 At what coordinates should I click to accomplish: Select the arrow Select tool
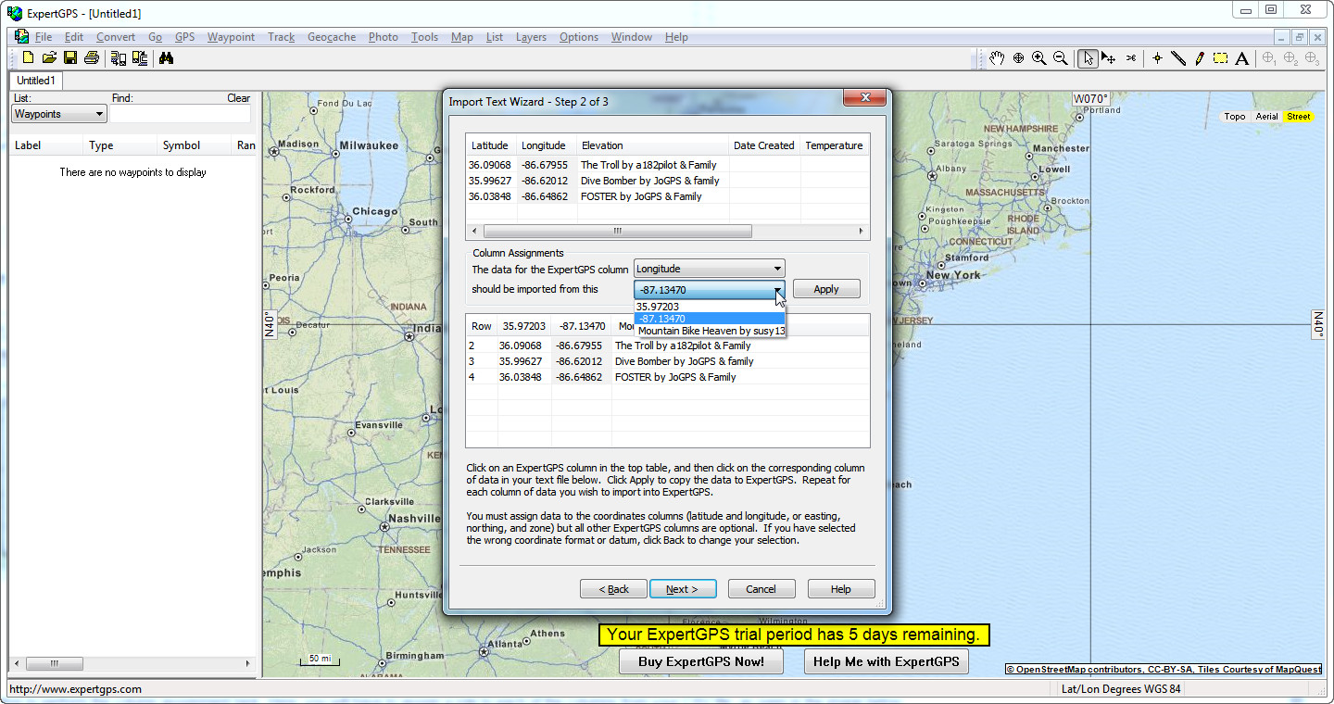pyautogui.click(x=1088, y=58)
